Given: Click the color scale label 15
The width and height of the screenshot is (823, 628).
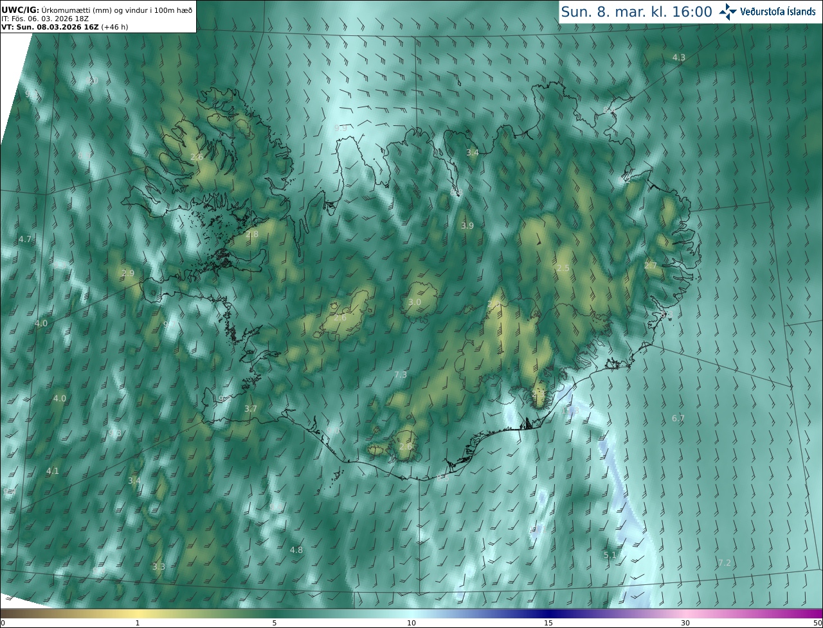Looking at the screenshot, I should point(548,623).
